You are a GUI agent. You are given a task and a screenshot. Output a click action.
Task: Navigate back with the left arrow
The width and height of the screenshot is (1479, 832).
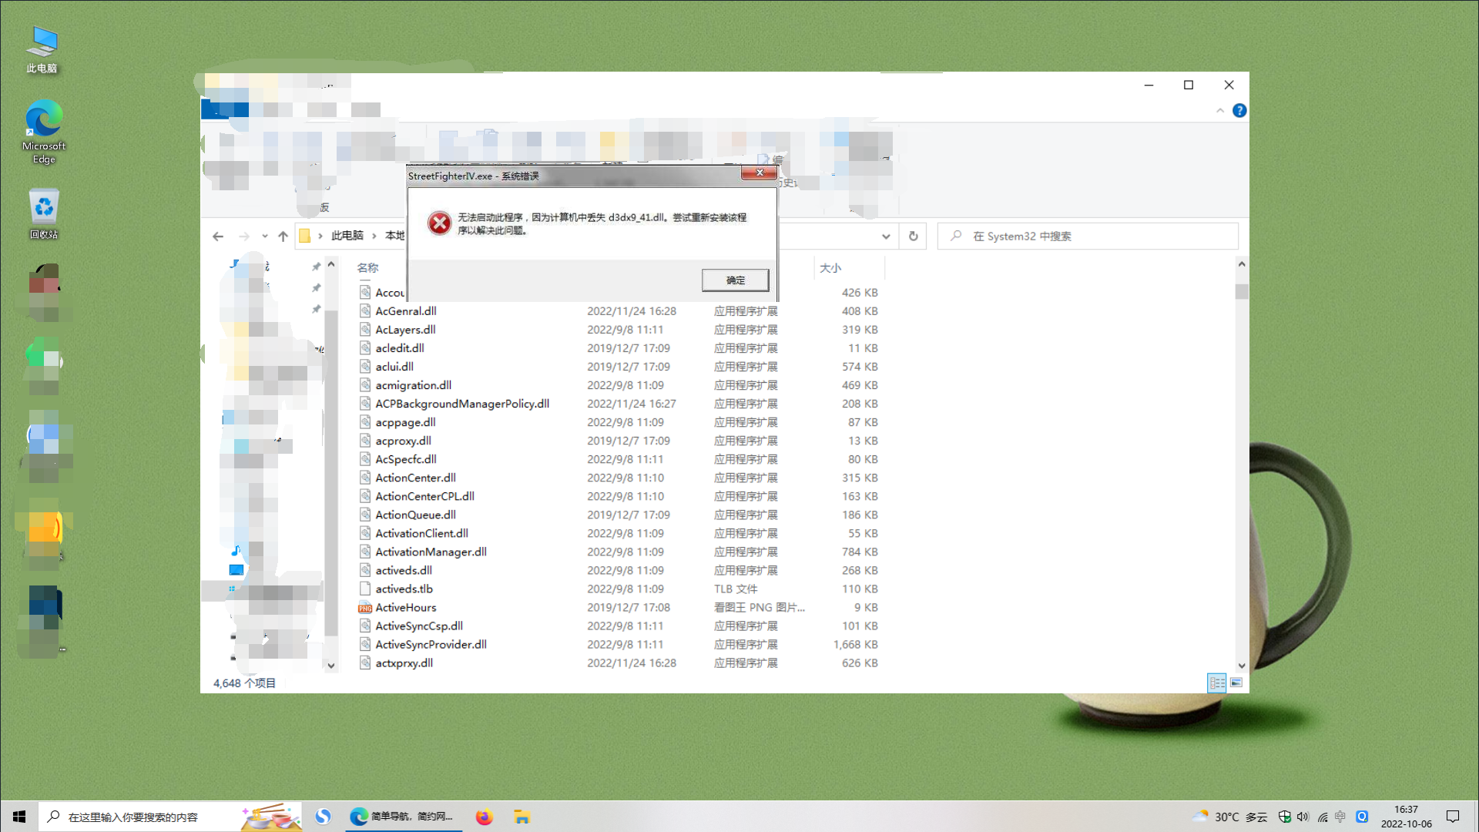218,237
